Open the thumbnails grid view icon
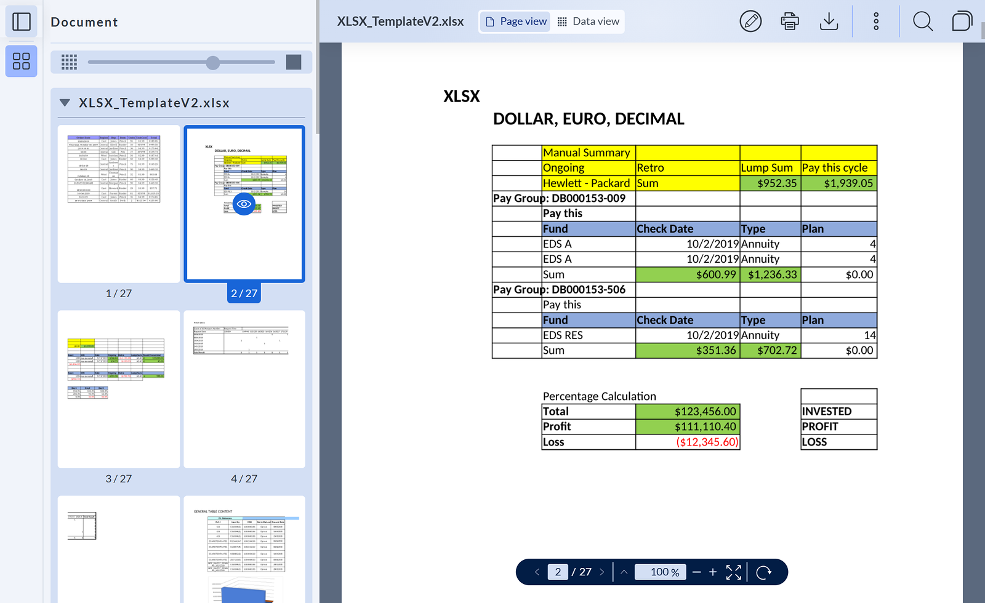The width and height of the screenshot is (985, 603). (x=22, y=61)
